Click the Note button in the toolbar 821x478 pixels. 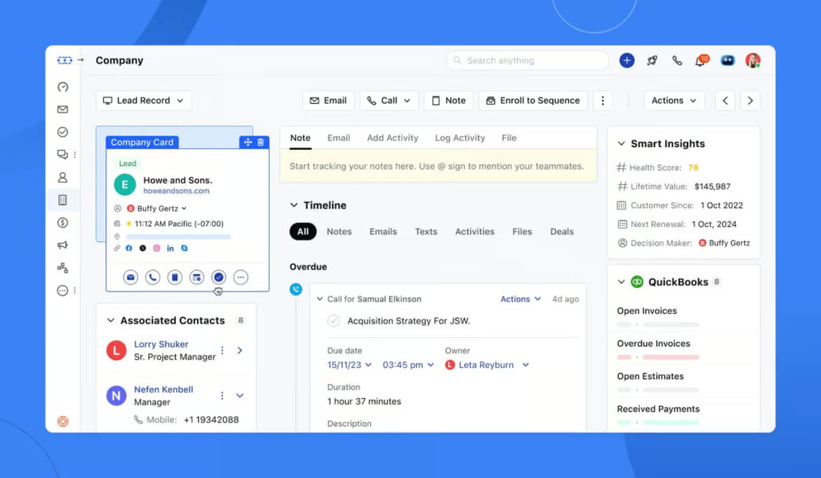tap(449, 100)
